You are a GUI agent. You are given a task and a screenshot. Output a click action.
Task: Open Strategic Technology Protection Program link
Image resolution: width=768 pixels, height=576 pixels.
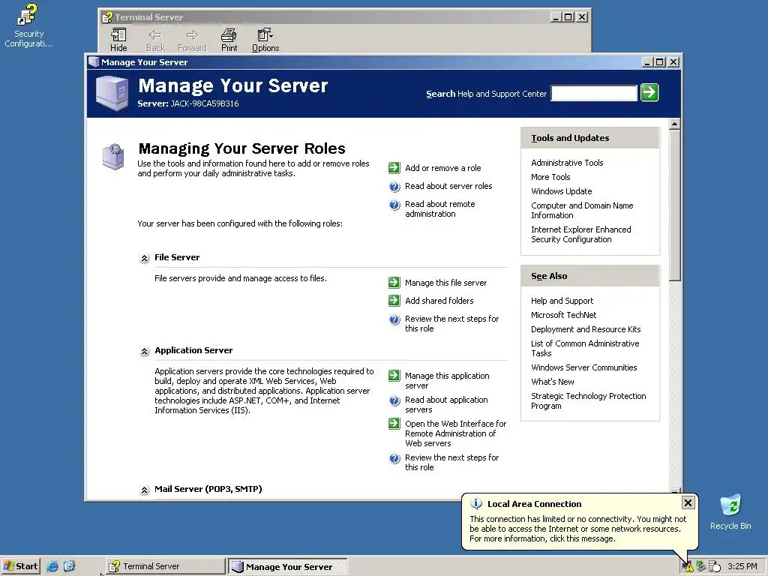coord(588,400)
